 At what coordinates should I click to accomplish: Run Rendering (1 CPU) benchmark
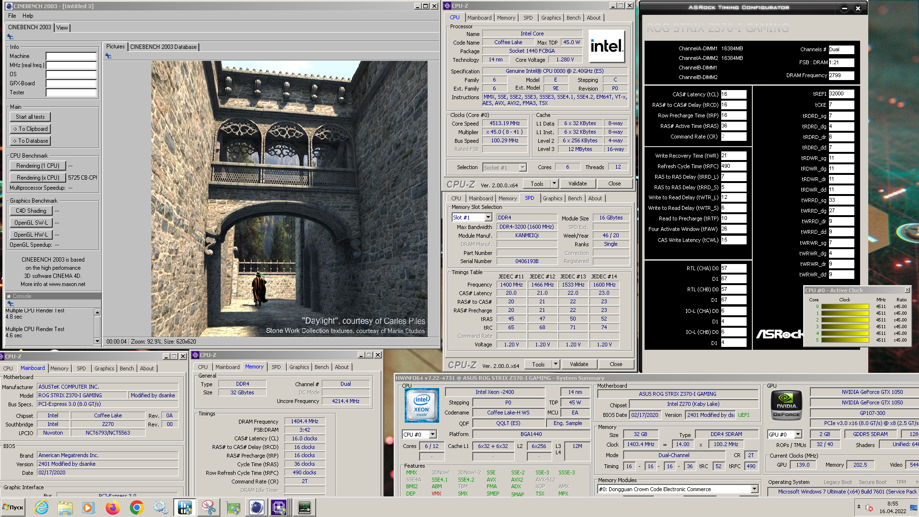[38, 166]
